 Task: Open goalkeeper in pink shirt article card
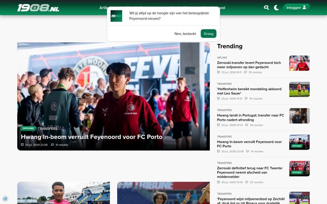[64, 193]
